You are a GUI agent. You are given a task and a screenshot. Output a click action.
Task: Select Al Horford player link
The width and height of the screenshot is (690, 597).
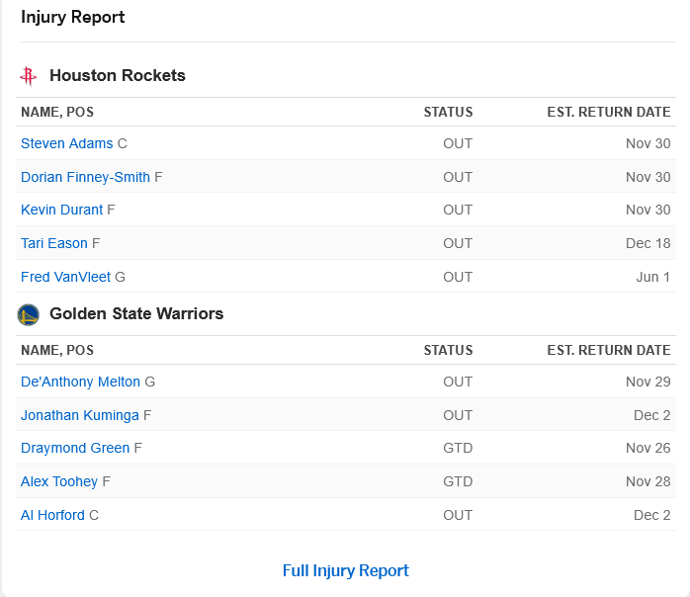click(x=52, y=515)
